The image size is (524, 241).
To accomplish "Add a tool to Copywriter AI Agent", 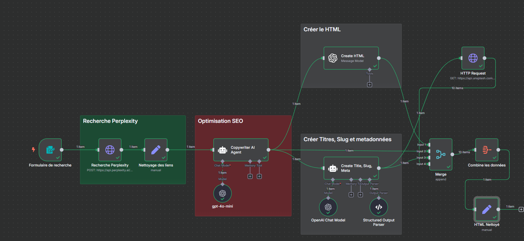I will point(259,176).
